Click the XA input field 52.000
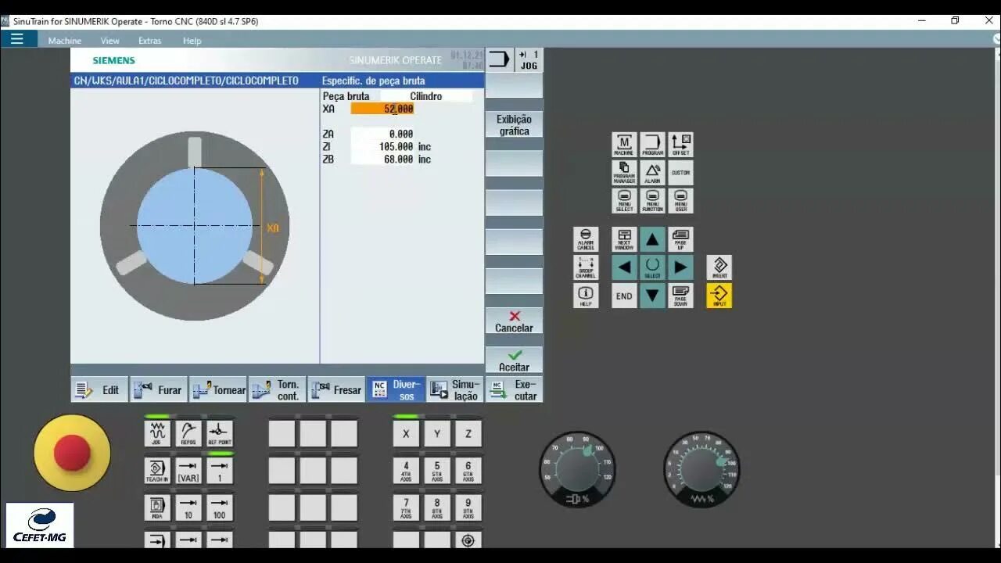Screen dimensions: 1001x563 [x=382, y=109]
